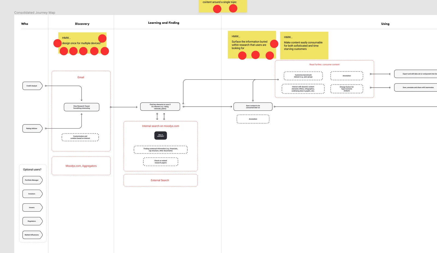Select 'Surface the information buried' sticky note
This screenshot has width=437, height=253.
point(252,45)
